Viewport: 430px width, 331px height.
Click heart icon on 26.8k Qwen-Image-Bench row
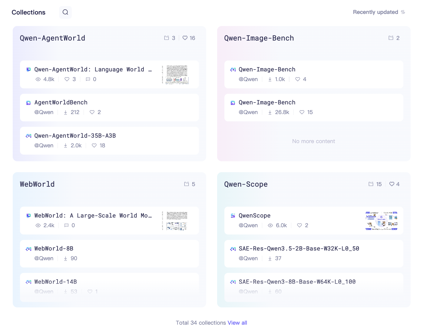pos(302,112)
